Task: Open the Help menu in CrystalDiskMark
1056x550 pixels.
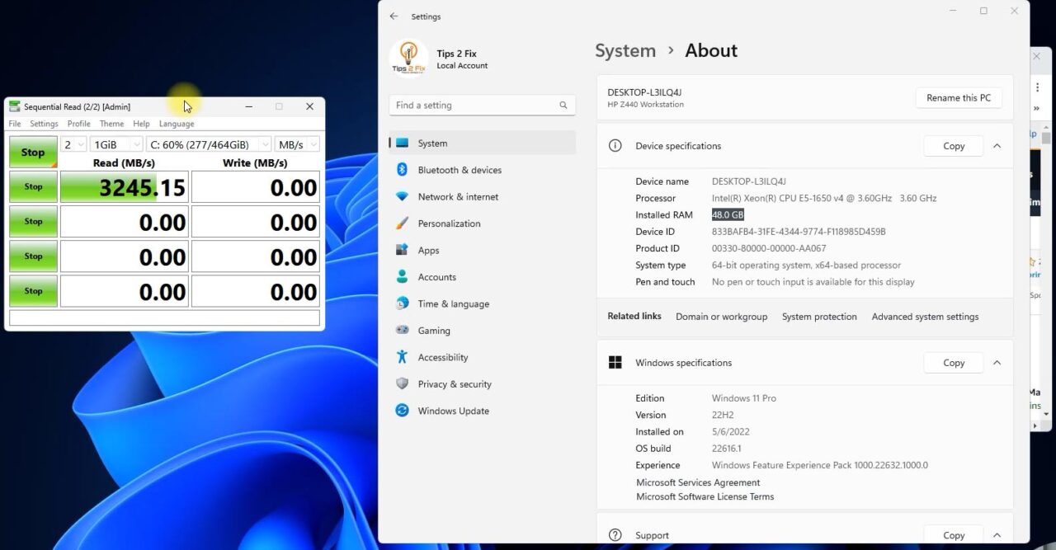Action: click(x=142, y=124)
